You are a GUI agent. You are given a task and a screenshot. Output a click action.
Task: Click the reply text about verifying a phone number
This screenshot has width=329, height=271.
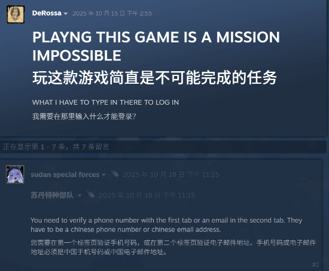click(x=166, y=225)
